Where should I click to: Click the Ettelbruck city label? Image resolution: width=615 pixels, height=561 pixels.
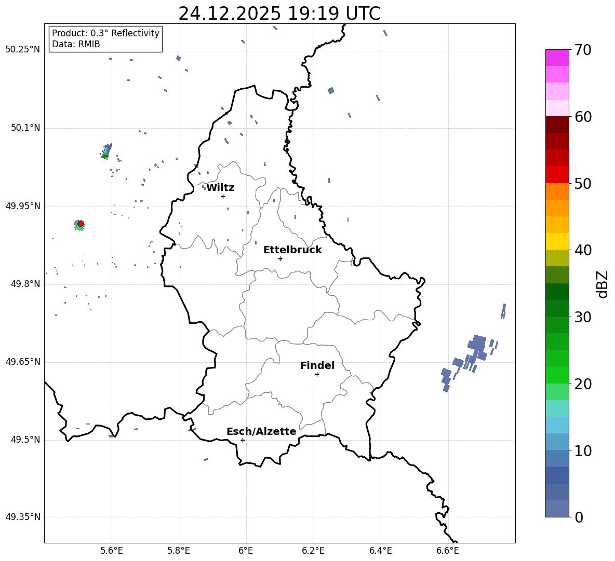[x=292, y=250]
